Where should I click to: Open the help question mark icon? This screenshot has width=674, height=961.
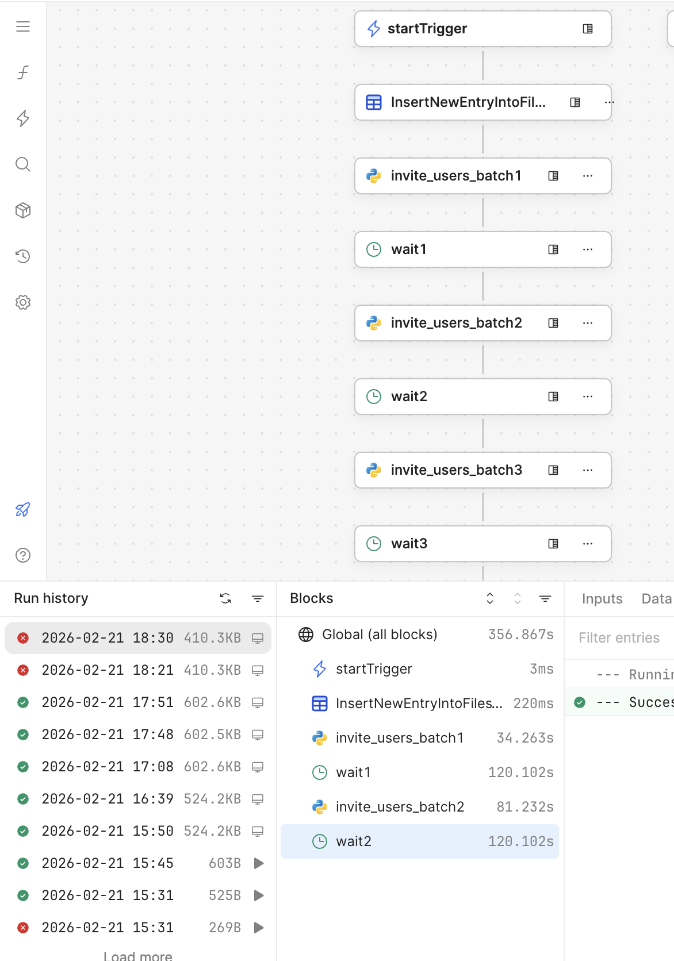[x=23, y=555]
